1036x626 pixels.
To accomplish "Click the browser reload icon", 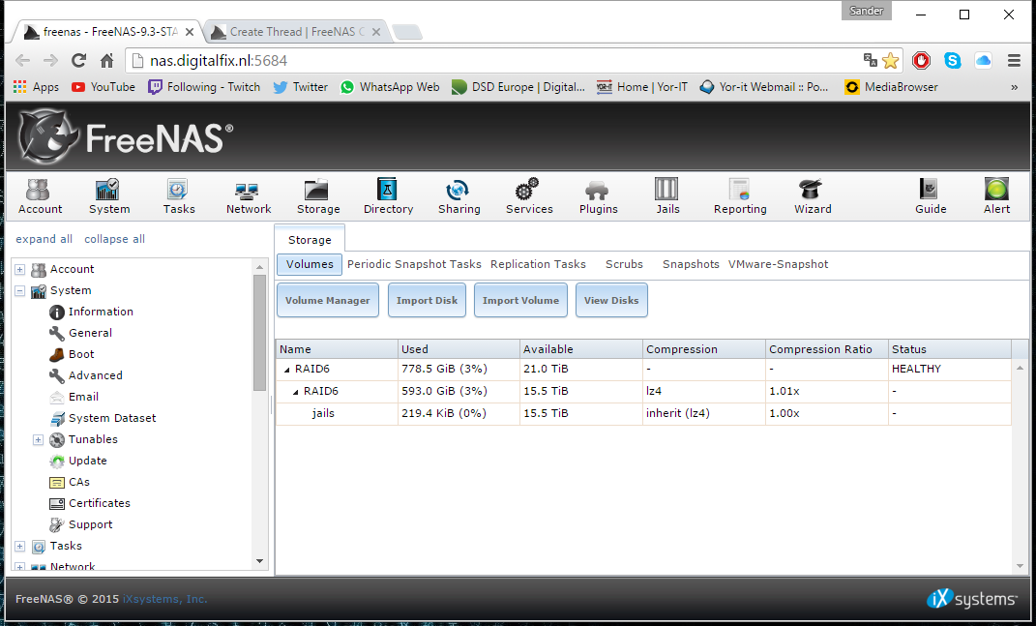I will [x=79, y=61].
